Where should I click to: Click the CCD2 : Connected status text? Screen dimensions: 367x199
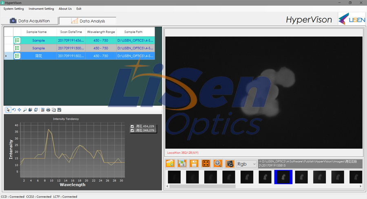39,197
